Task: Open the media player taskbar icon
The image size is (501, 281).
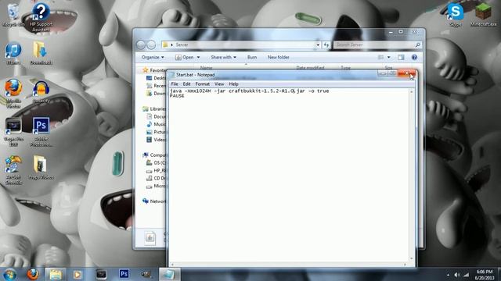Action: click(x=77, y=274)
